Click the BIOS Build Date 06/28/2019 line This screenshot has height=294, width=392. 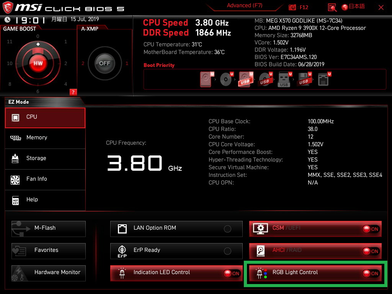coord(289,64)
